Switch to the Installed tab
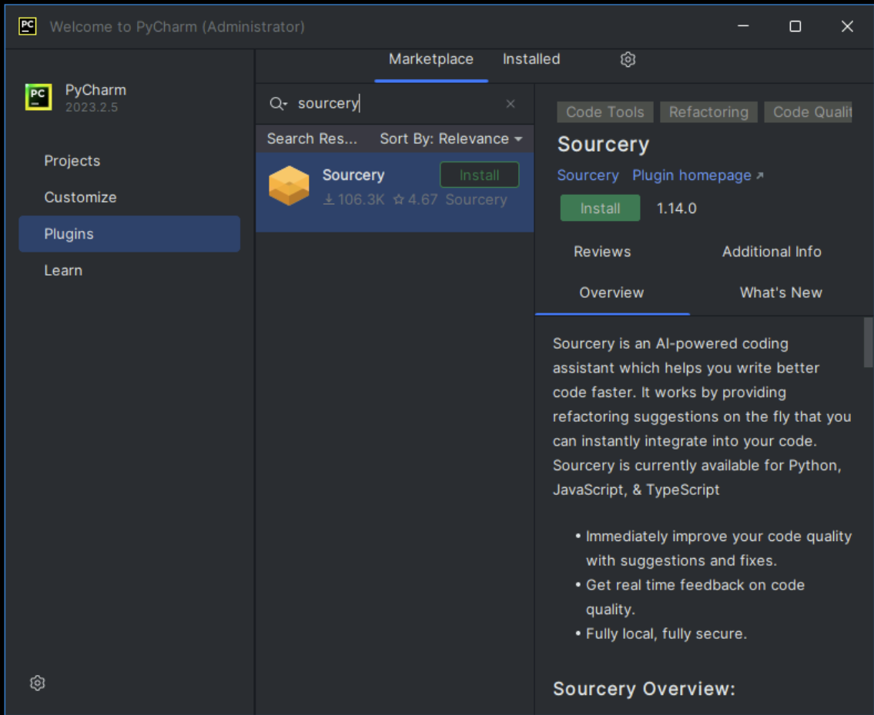 tap(531, 59)
